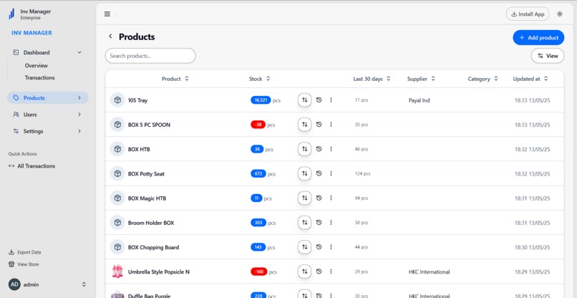Click the 16,521 stock badge

pyautogui.click(x=261, y=100)
